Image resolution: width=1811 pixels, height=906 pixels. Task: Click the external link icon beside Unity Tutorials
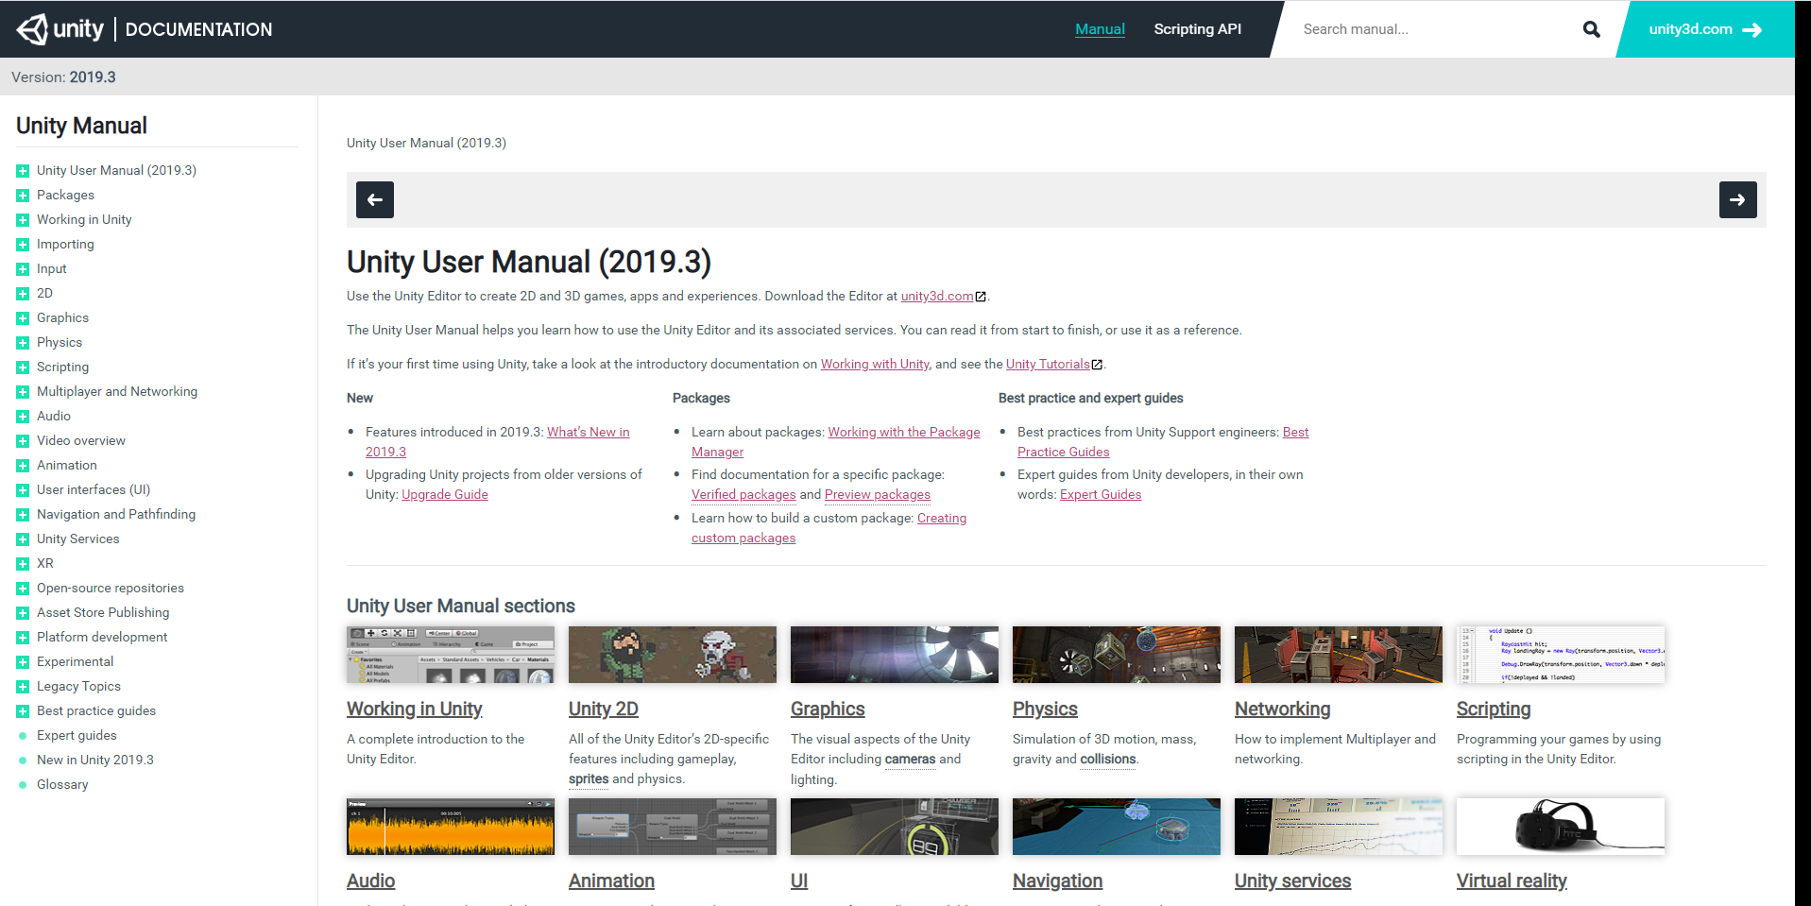tap(1097, 365)
